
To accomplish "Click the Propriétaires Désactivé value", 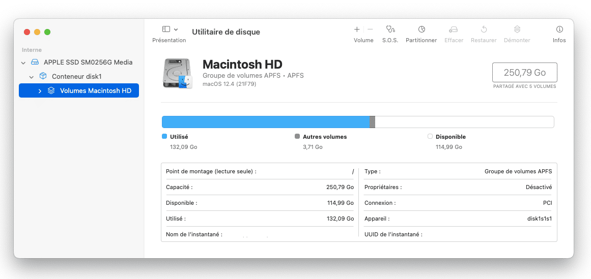I will [x=539, y=187].
